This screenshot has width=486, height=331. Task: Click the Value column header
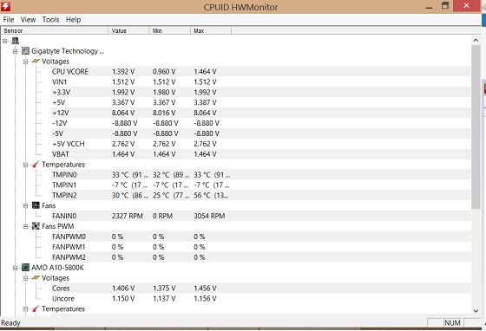(128, 30)
